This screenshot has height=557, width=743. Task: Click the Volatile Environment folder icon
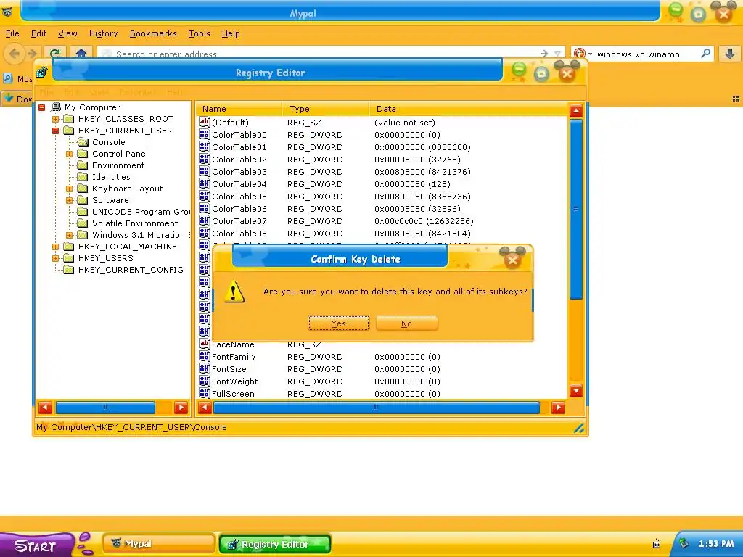(83, 223)
